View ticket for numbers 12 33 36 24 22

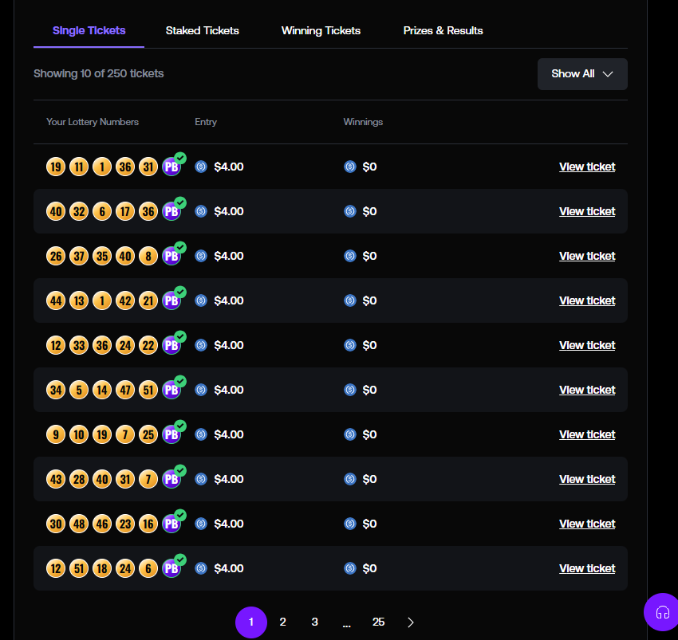[x=587, y=345]
